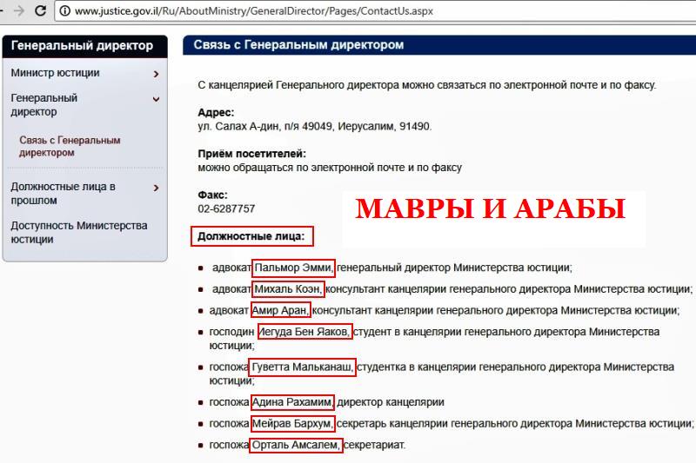Click the name Михаль Коэн
Image resolution: width=696 pixels, height=463 pixels.
(x=288, y=289)
